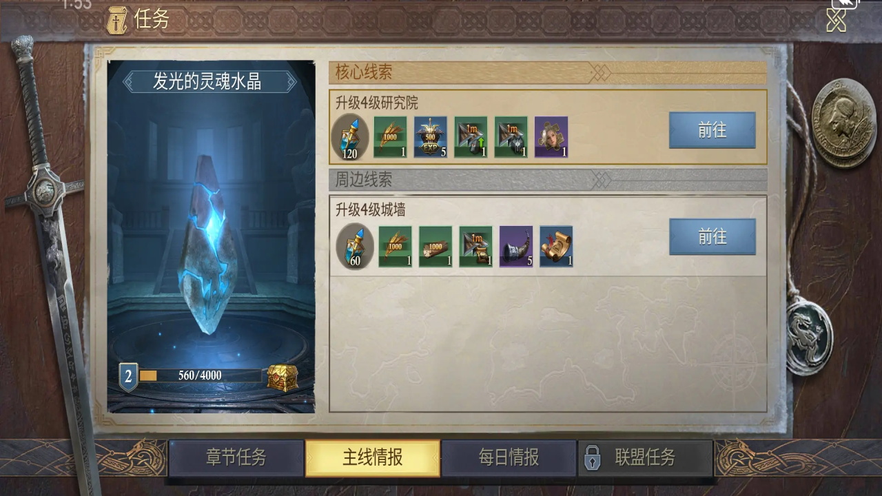Open the 每日情报 tab
The image size is (882, 496).
tap(509, 458)
